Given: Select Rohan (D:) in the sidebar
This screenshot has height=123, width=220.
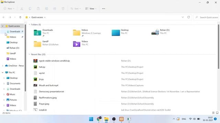Looking at the screenshot, I should tap(14, 48).
